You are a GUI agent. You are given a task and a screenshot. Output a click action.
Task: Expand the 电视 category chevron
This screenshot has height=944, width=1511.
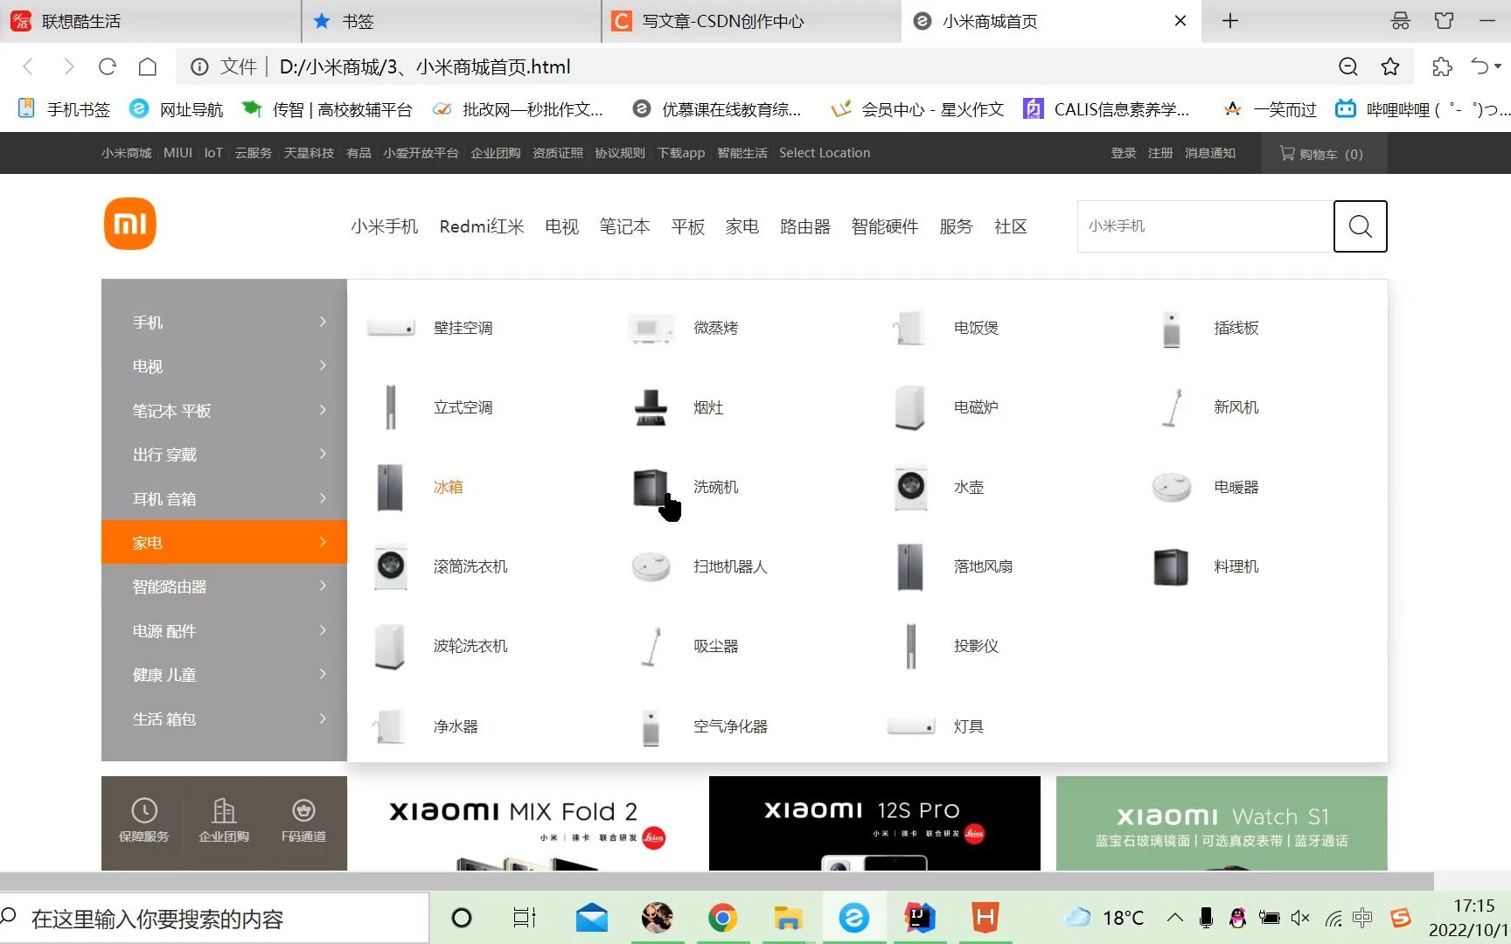tap(323, 365)
